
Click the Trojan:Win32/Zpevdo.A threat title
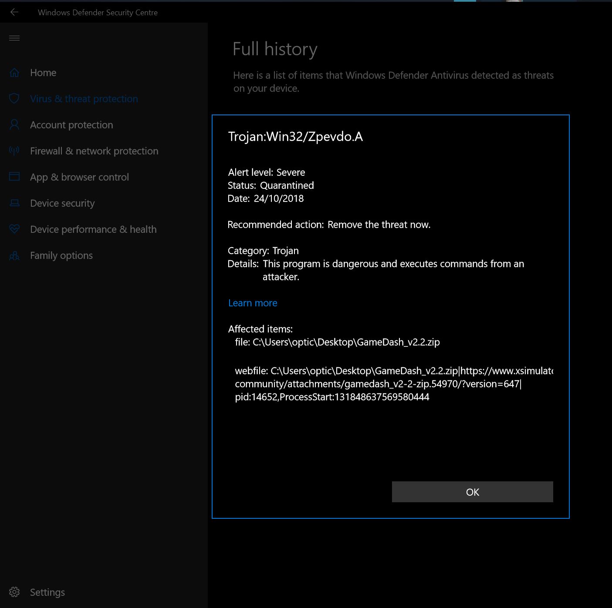click(296, 137)
